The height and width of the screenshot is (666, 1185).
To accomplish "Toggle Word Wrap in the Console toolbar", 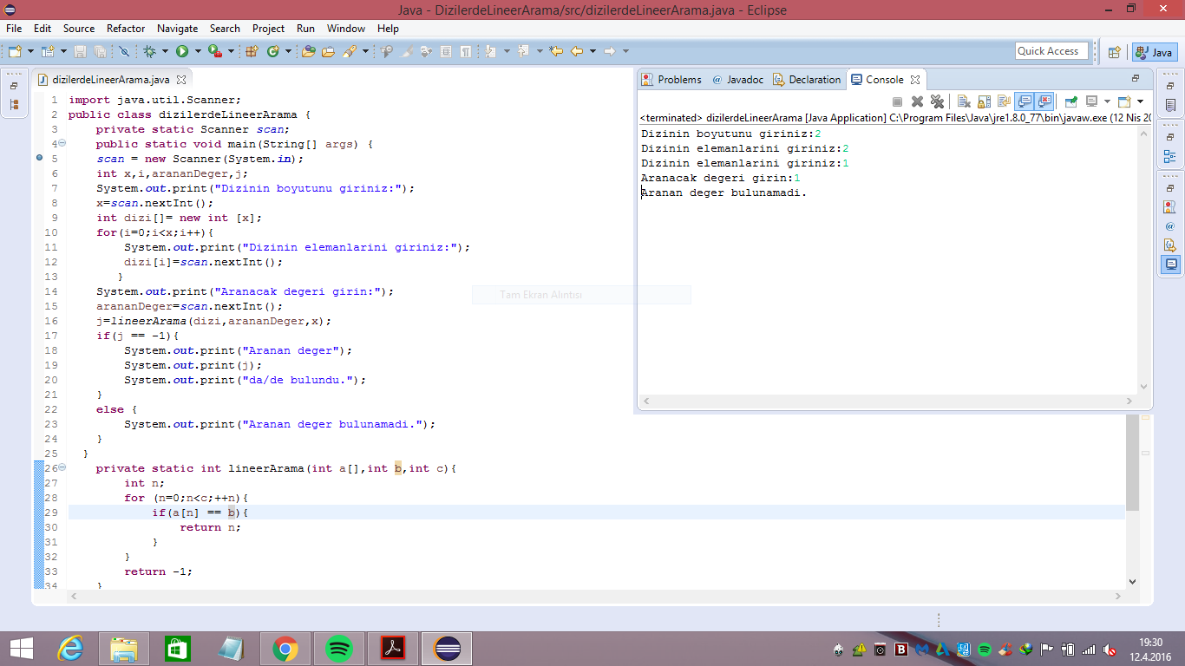I will [x=1005, y=101].
